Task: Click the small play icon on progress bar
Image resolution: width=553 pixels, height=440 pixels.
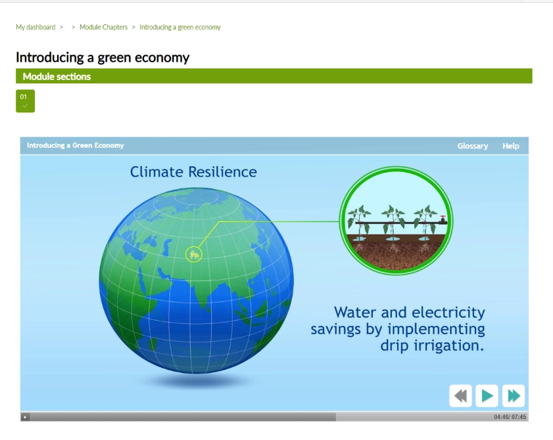Action: click(25, 417)
